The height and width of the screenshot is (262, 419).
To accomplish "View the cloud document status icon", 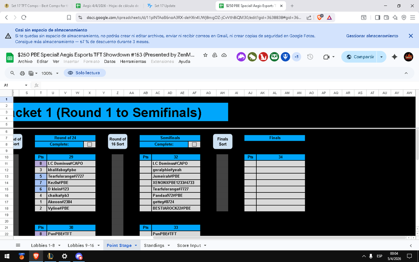I will coord(224,55).
